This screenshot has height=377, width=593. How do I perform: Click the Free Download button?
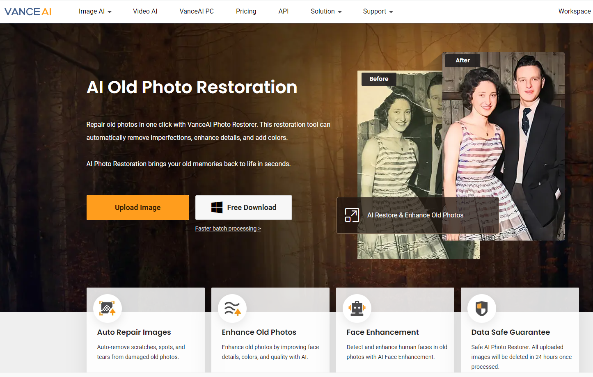click(x=244, y=208)
